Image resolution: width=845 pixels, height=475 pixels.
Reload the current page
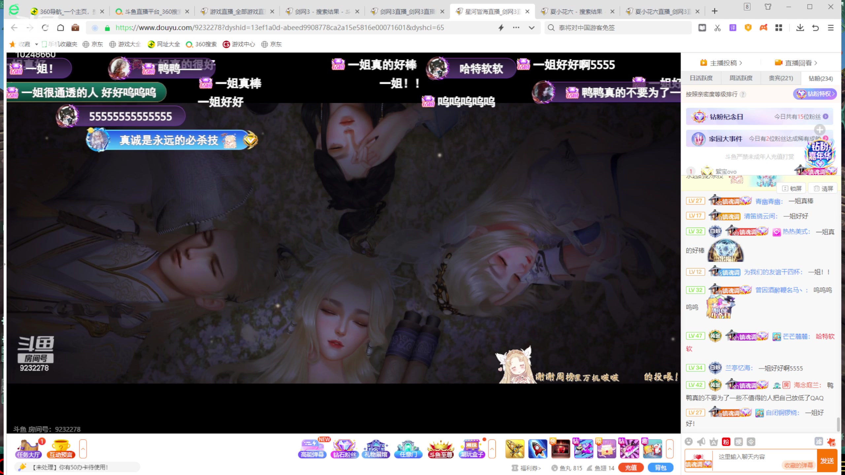[45, 28]
